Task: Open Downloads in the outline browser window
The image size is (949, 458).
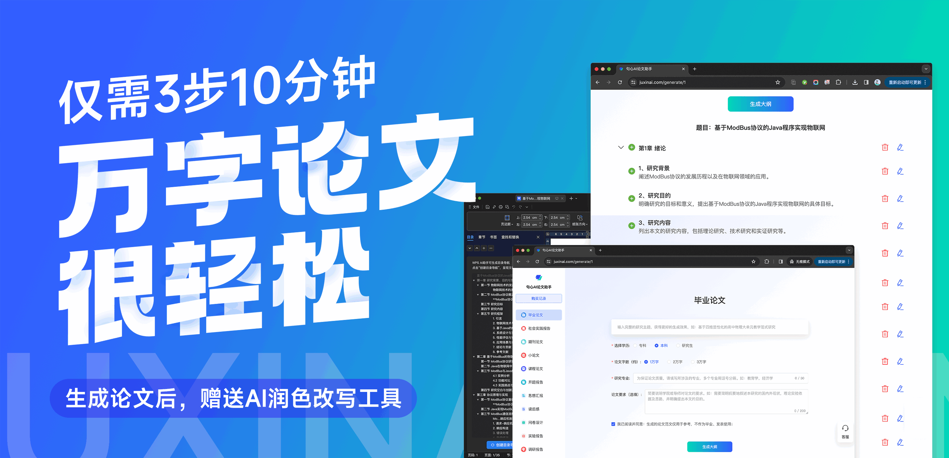Action: tap(855, 82)
